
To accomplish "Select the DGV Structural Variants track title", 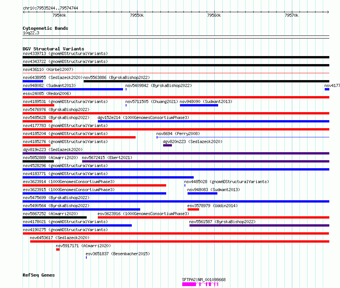I will [53, 49].
